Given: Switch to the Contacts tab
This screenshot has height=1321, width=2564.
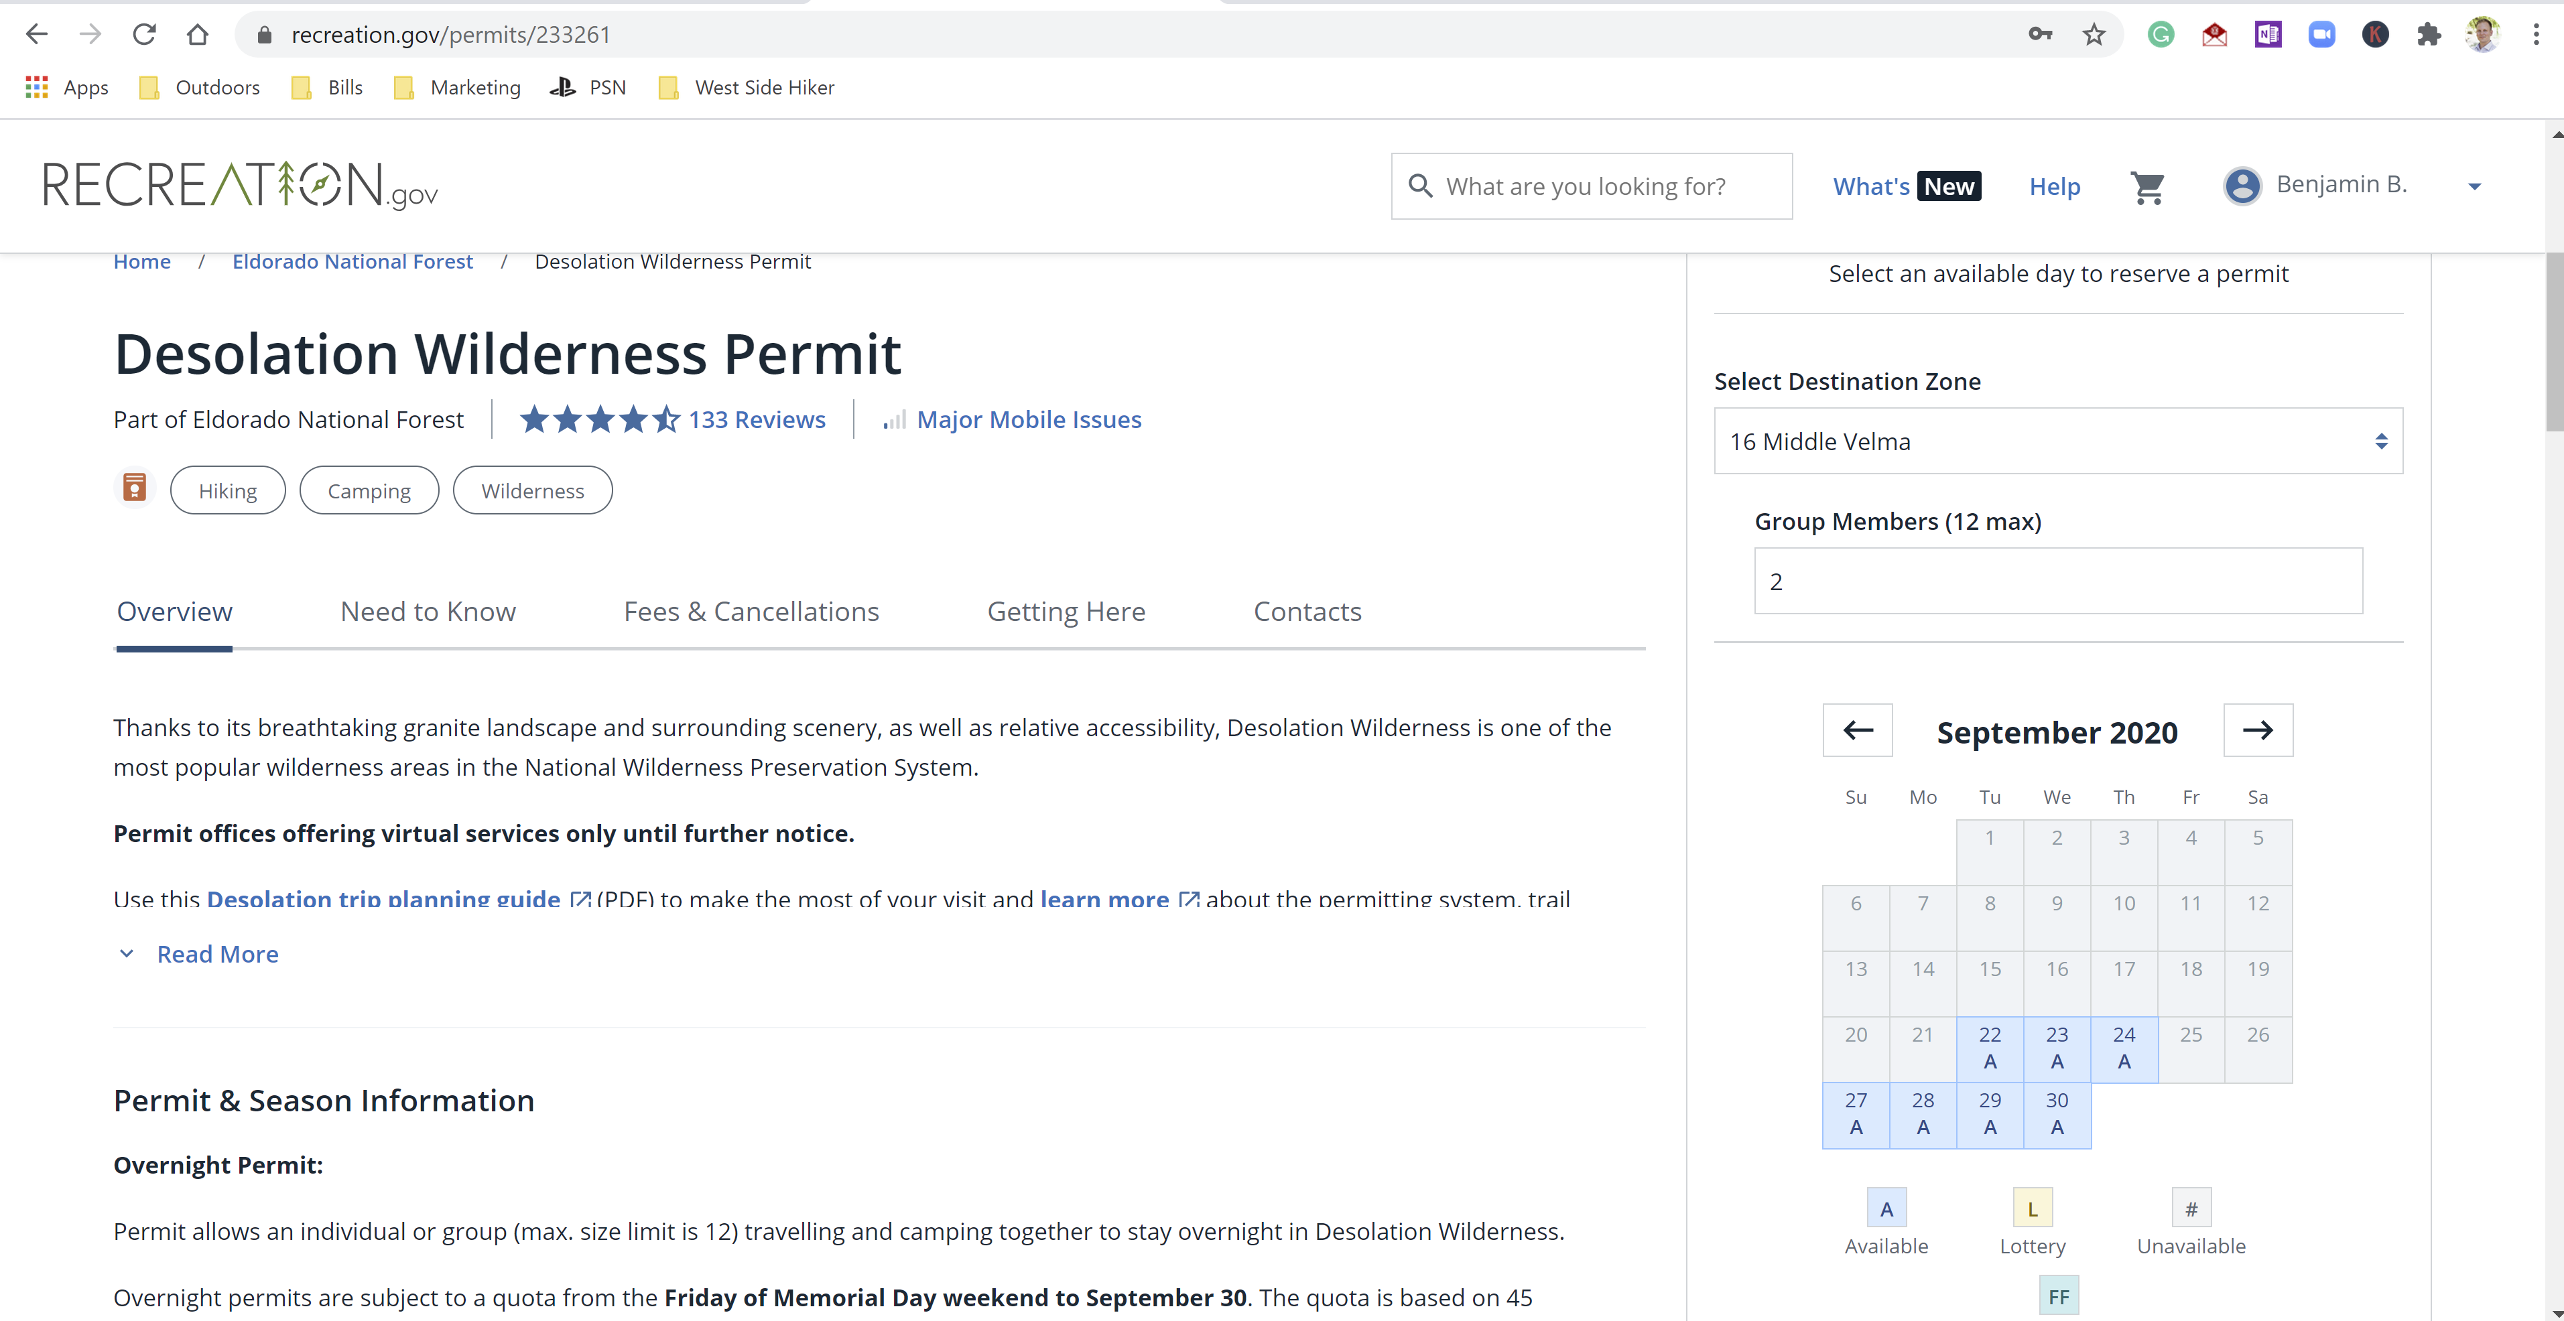Looking at the screenshot, I should (1307, 612).
